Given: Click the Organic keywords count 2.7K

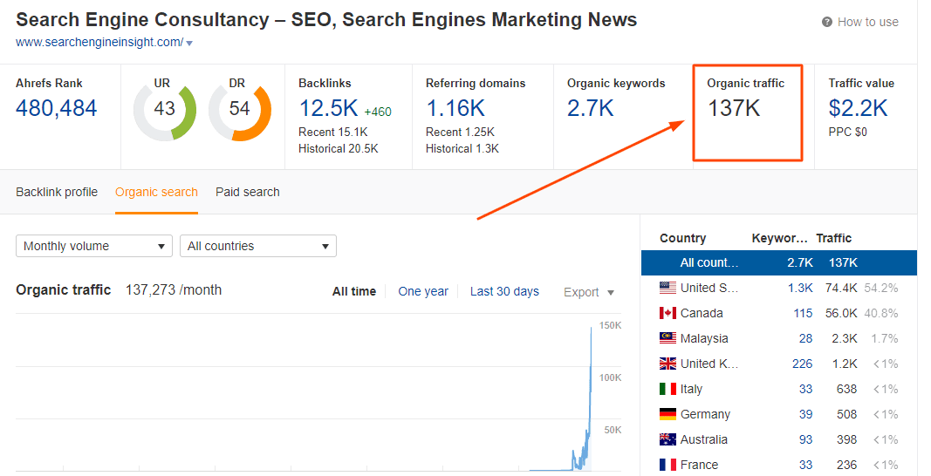Looking at the screenshot, I should (590, 108).
